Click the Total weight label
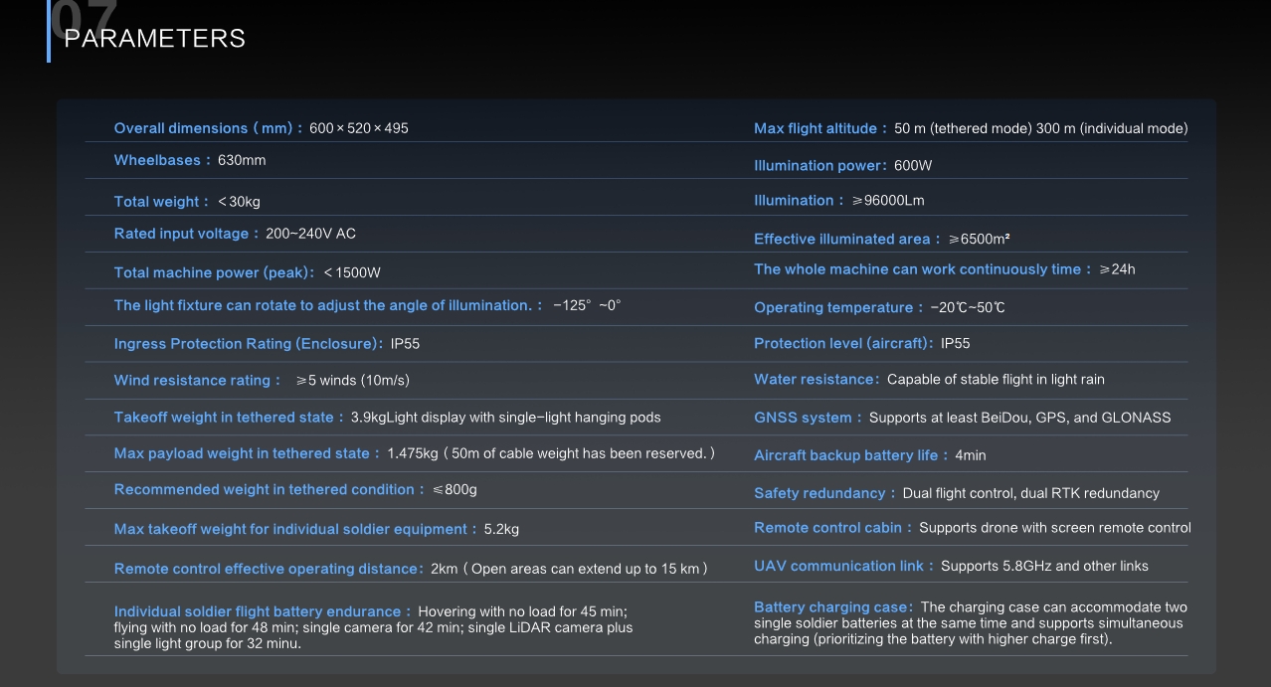This screenshot has height=687, width=1271. point(160,202)
